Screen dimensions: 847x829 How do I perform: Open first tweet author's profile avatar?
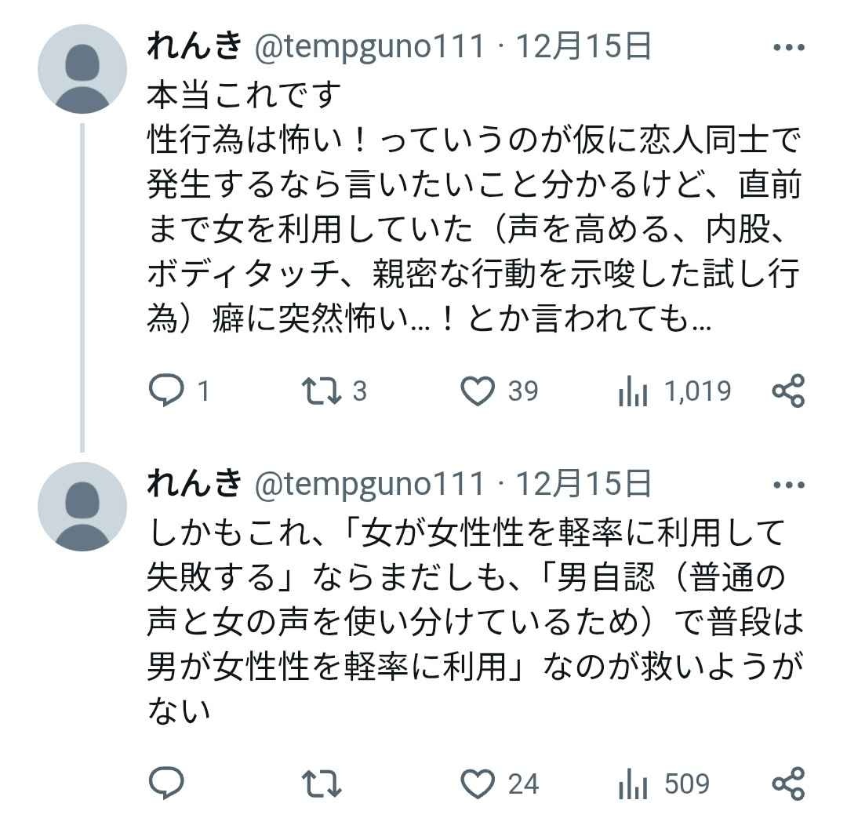click(x=82, y=69)
